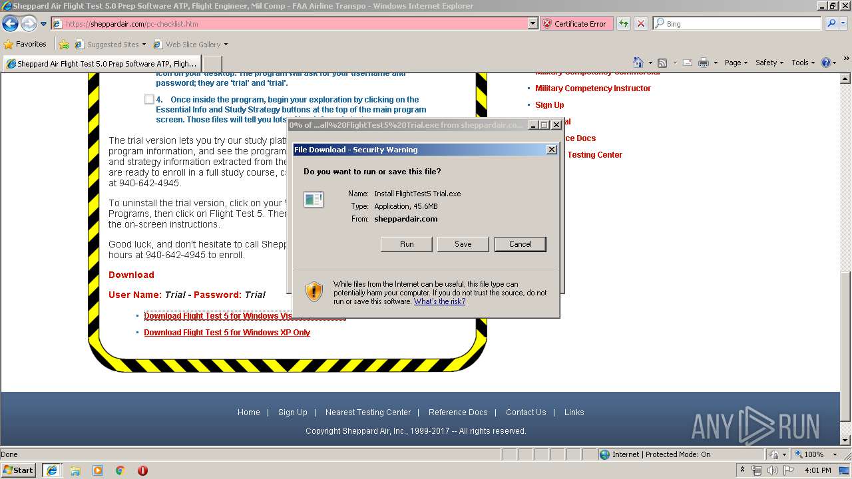Open Suggested Sites dropdown

(110, 45)
